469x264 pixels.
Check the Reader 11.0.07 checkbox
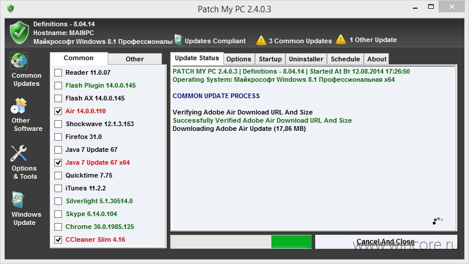click(58, 72)
